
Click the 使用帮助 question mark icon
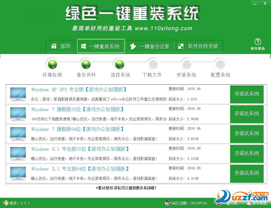click(258, 42)
